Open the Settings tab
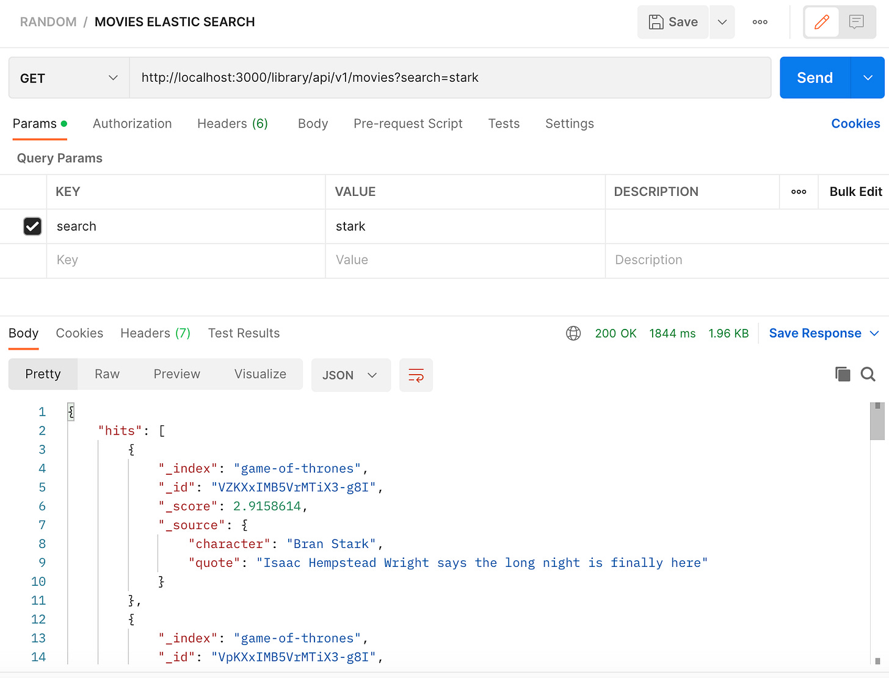The image size is (889, 678). pos(570,124)
